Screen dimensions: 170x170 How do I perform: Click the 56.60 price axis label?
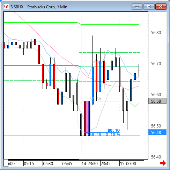pos(156,95)
